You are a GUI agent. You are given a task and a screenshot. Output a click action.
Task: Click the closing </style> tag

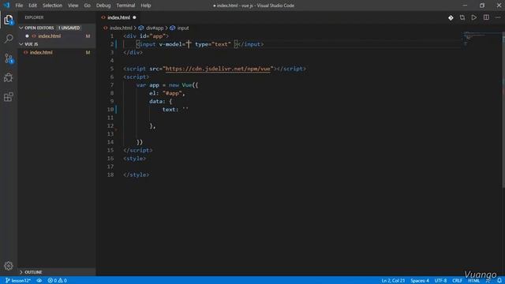(137, 174)
